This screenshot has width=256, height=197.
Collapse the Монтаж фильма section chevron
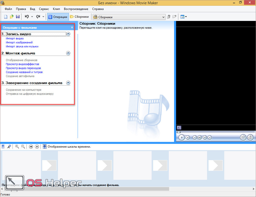(x=68, y=53)
